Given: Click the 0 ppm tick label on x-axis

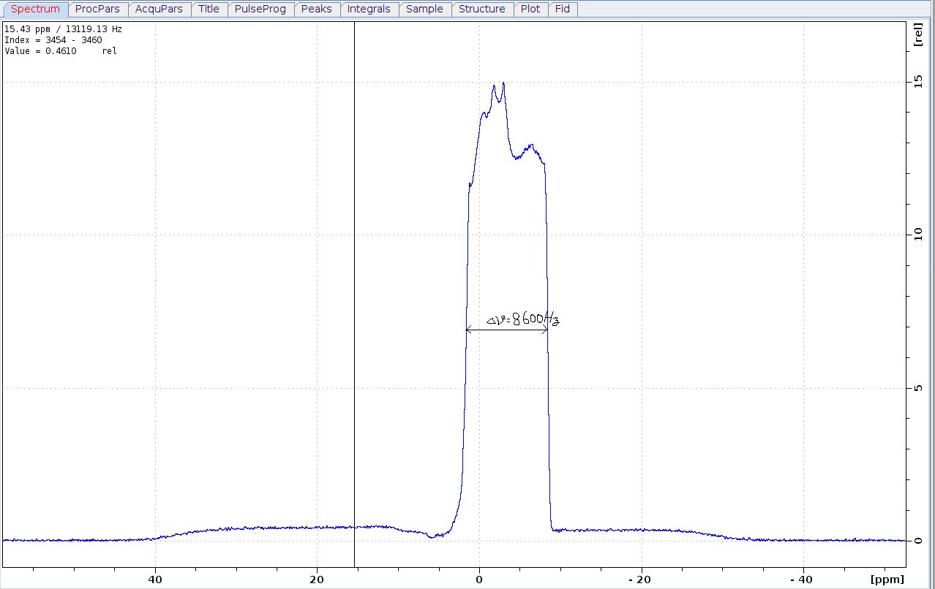Looking at the screenshot, I should (478, 579).
